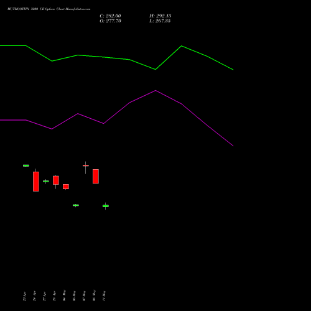This screenshot has height=311, width=311.
Task: Click the green candle for 23 Apr
Action: [26, 165]
